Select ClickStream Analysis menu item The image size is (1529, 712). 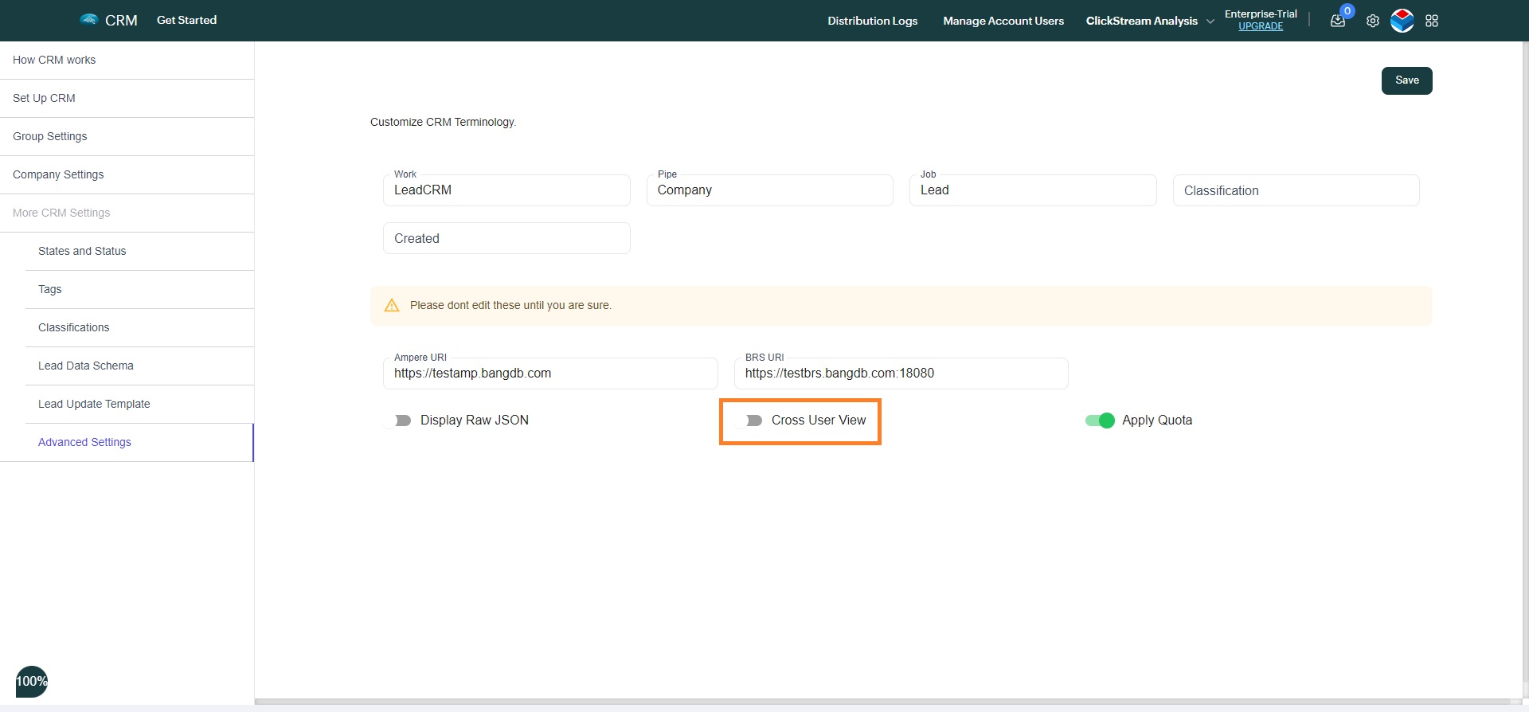pyautogui.click(x=1141, y=21)
